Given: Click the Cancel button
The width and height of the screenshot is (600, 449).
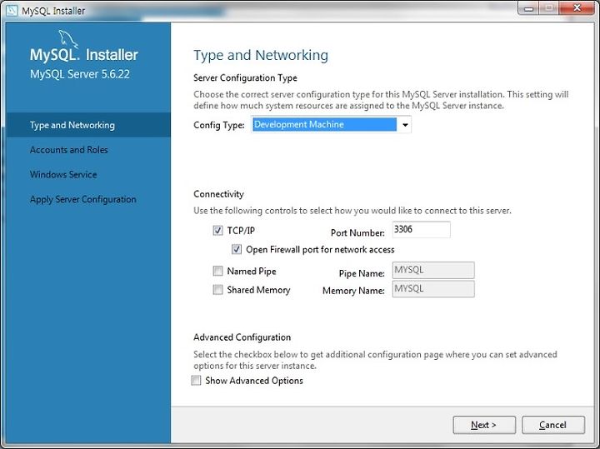Looking at the screenshot, I should [553, 425].
